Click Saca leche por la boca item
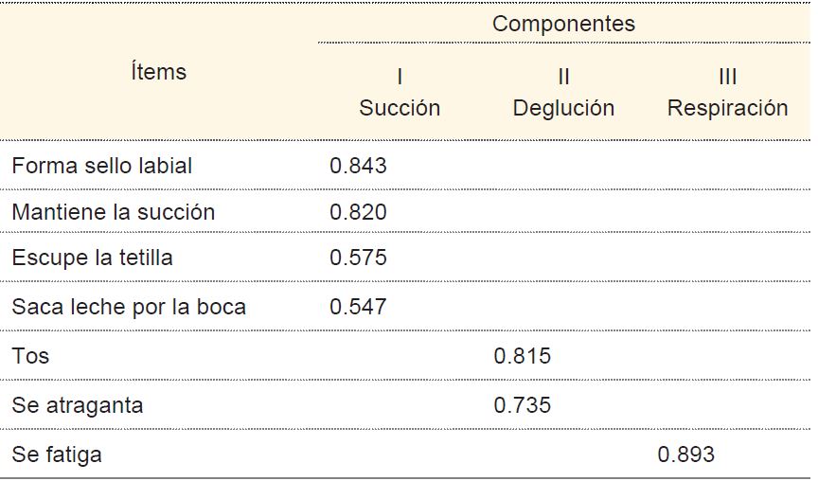Viewport: 818px width, 481px height. tap(129, 307)
